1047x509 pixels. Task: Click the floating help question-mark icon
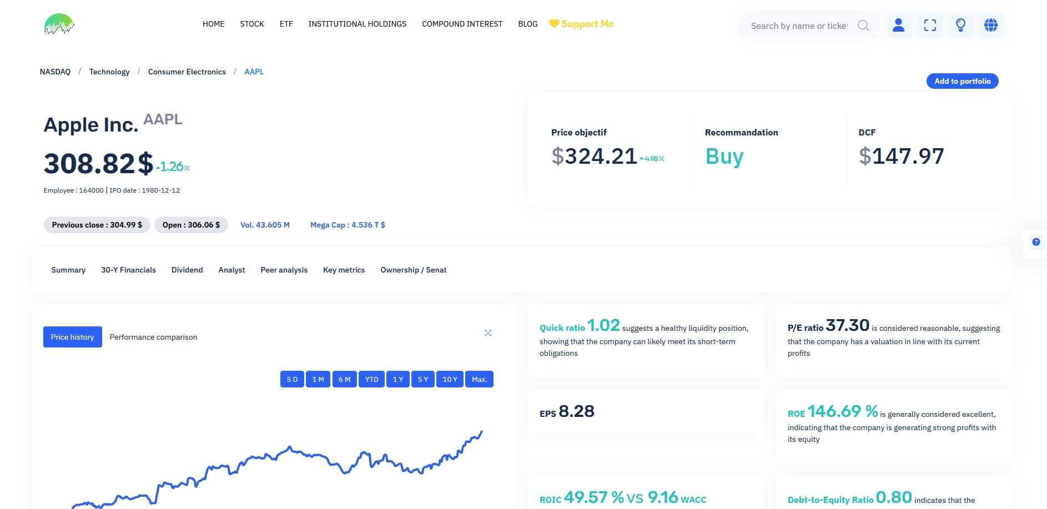point(1036,242)
